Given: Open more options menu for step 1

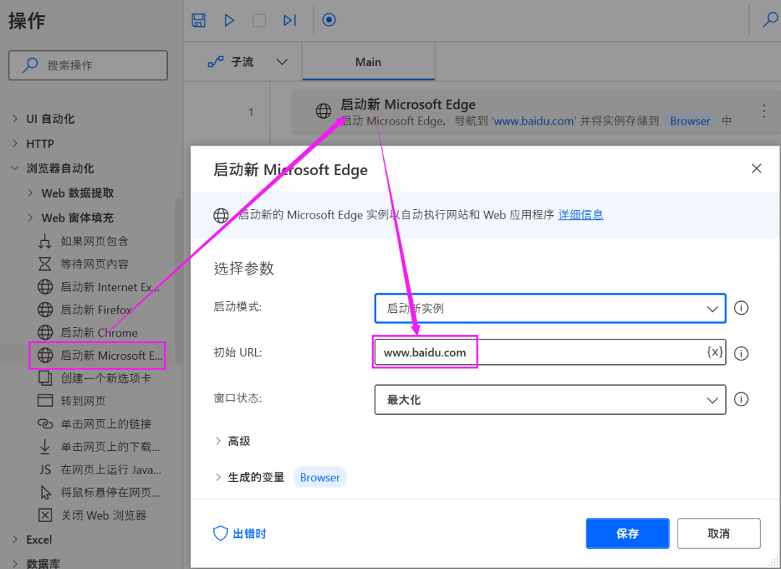Looking at the screenshot, I should coord(764,111).
